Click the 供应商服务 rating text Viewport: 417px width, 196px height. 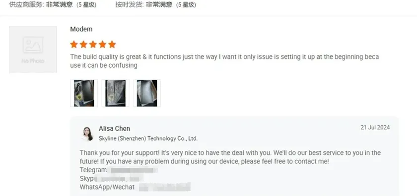pyautogui.click(x=53, y=5)
